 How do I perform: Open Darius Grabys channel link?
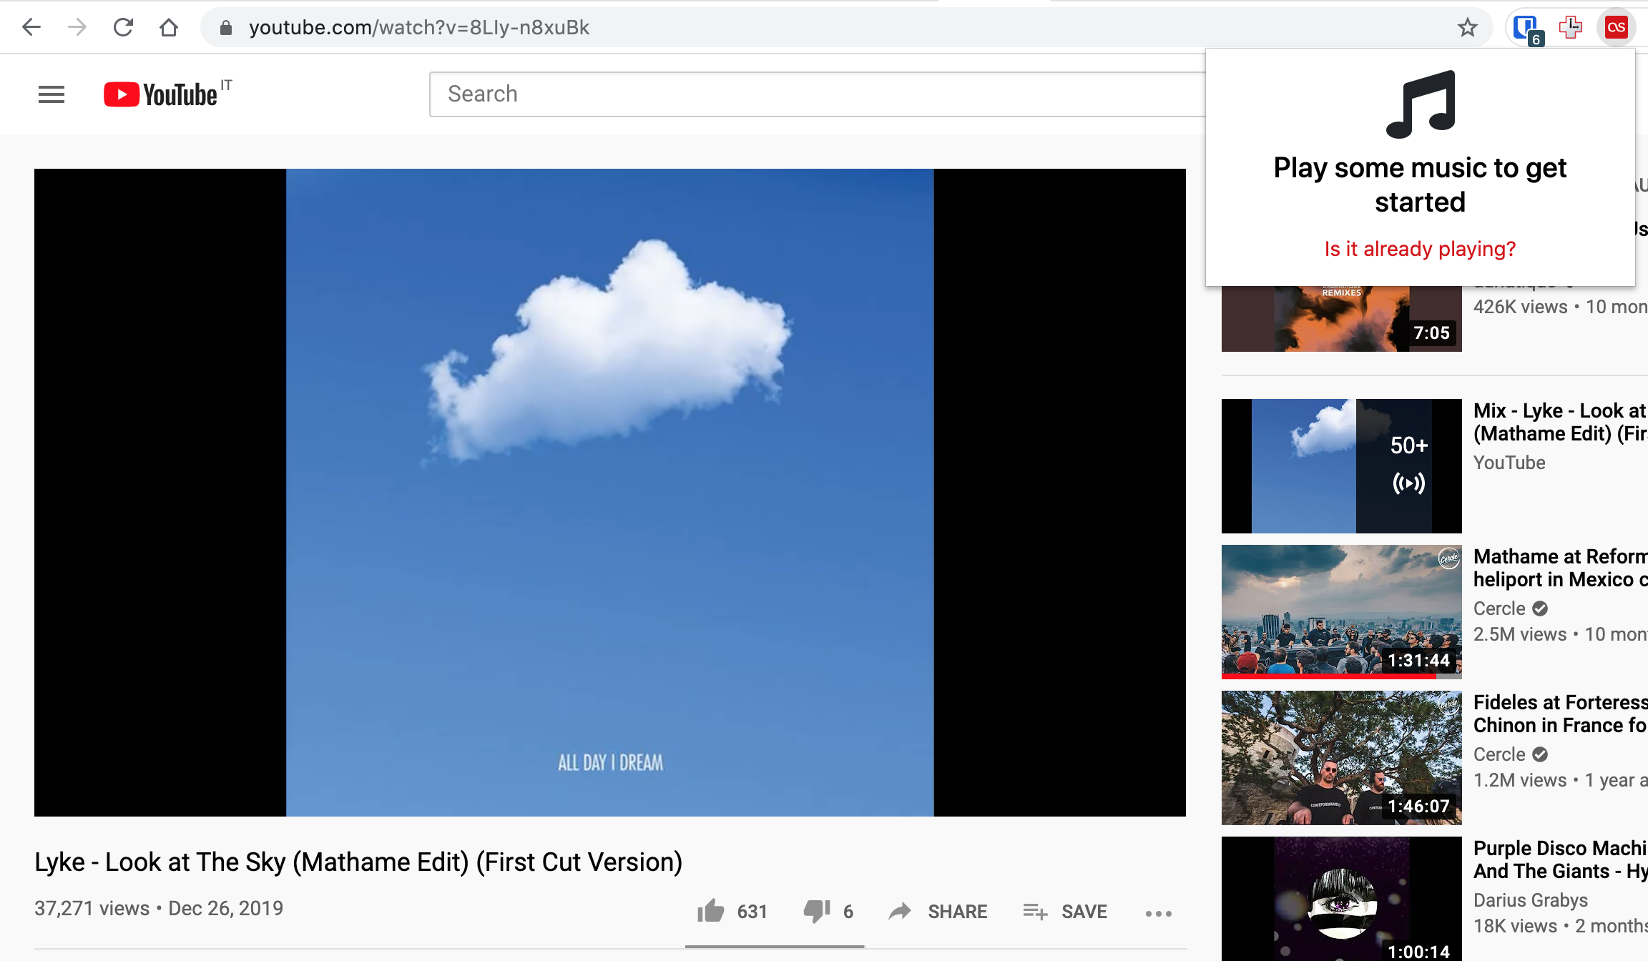click(1531, 900)
